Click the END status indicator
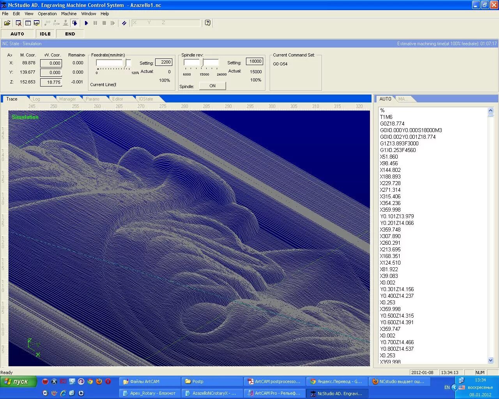The width and height of the screenshot is (499, 399). click(70, 34)
